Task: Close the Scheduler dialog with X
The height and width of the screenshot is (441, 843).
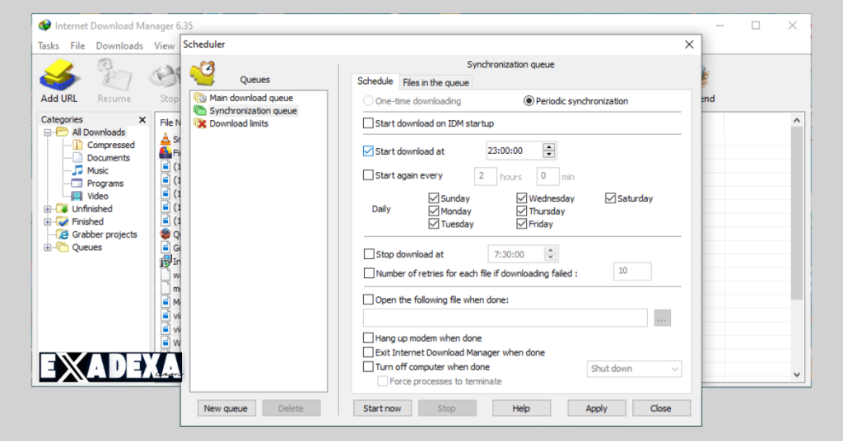Action: point(689,44)
